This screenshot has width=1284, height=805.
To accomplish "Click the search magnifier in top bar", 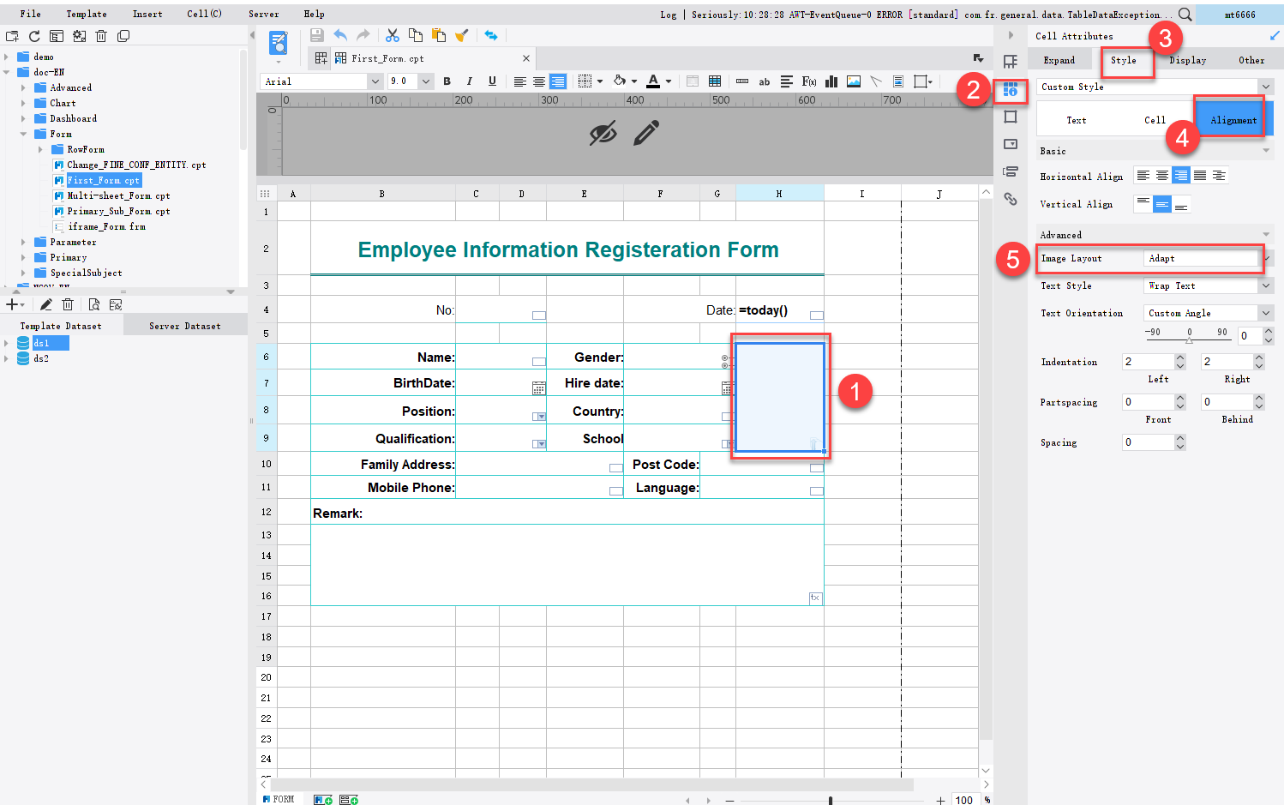I will point(1185,14).
